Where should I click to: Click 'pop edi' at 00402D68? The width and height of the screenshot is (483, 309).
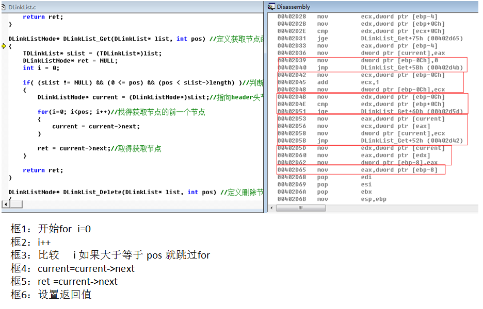(x=325, y=177)
